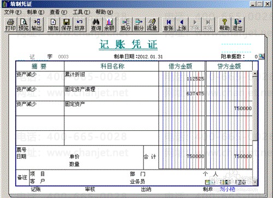
Task: Open 查询 search binoculars icon
Action: tap(96, 25)
